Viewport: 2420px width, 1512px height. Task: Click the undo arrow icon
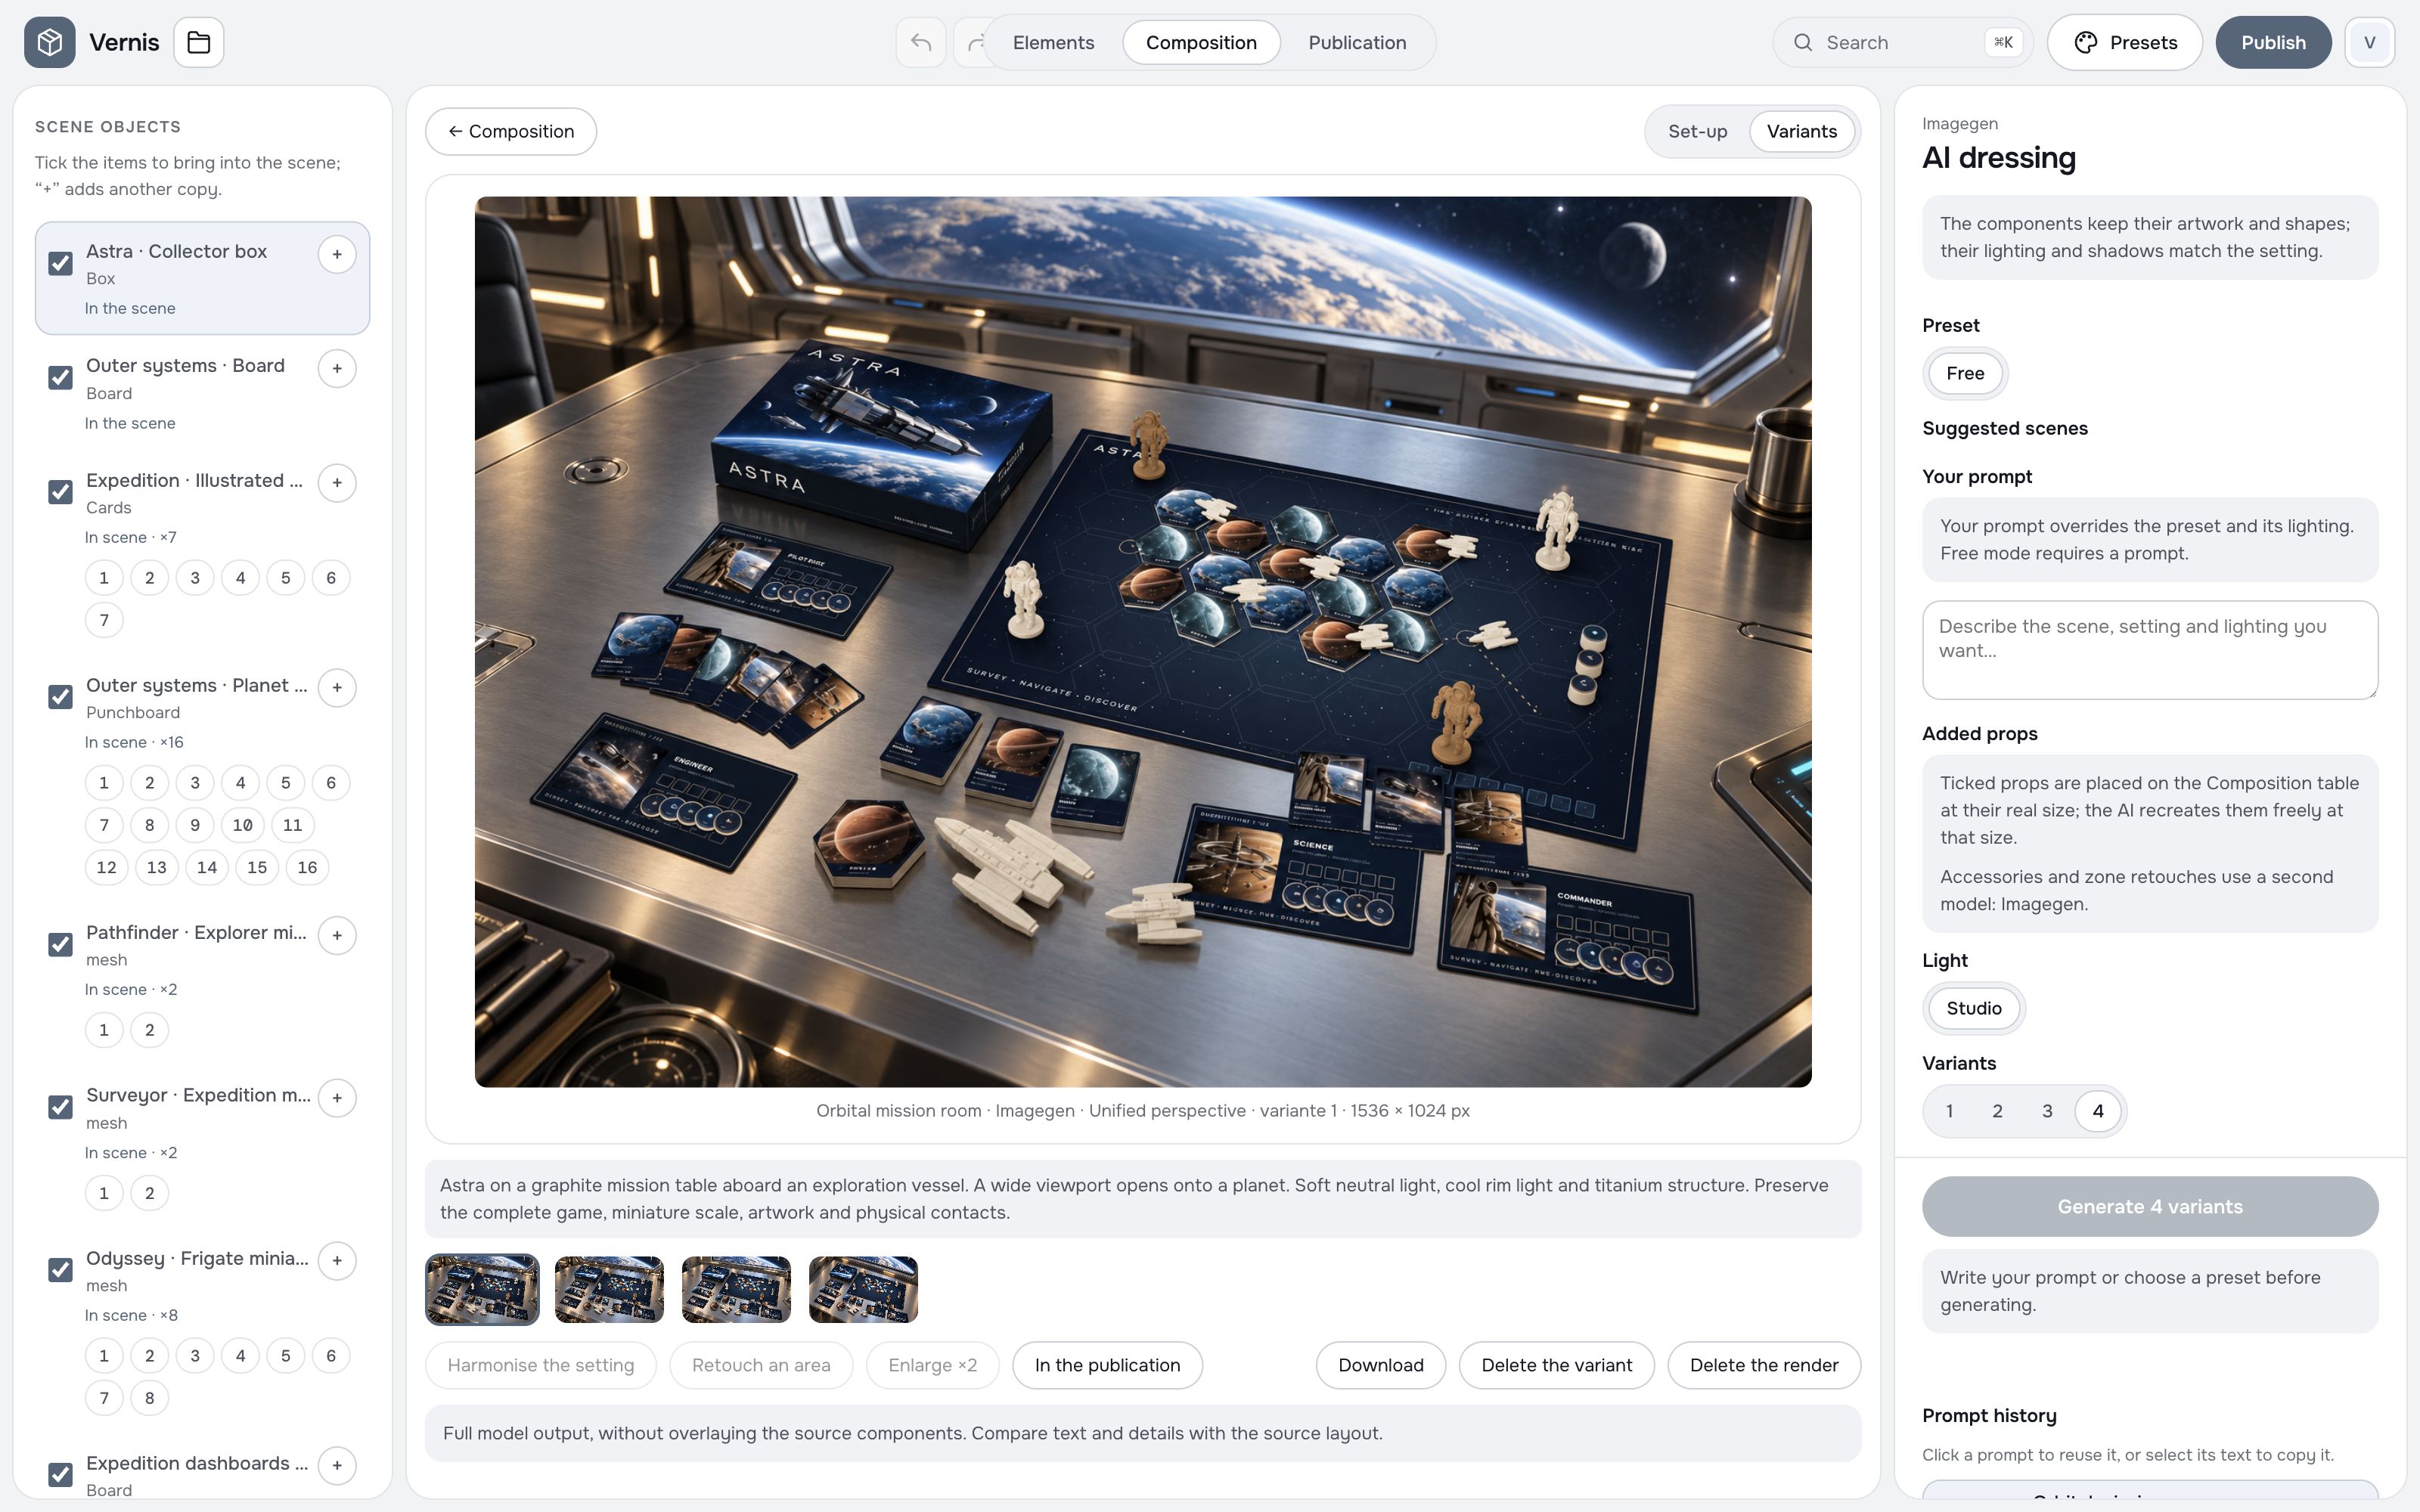click(921, 42)
